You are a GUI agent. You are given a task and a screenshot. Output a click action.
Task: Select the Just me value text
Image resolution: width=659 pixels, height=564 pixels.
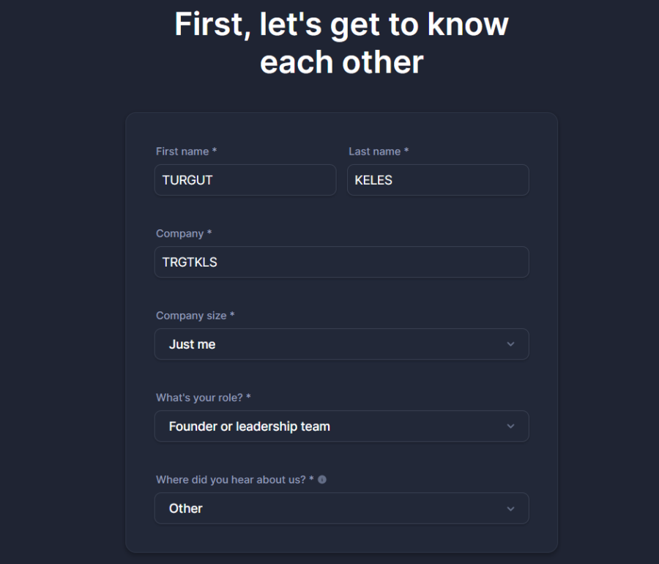(192, 344)
